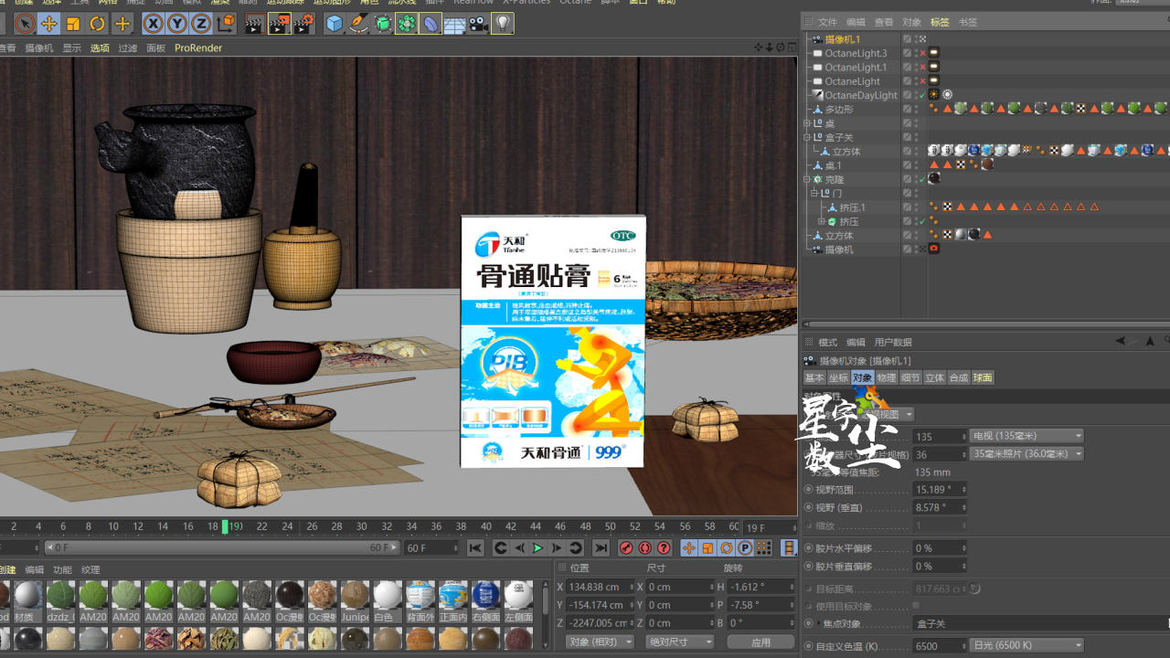Toggle position keyframe recording icon
This screenshot has height=658, width=1170.
coord(689,548)
